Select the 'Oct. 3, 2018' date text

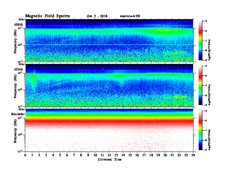click(x=97, y=16)
